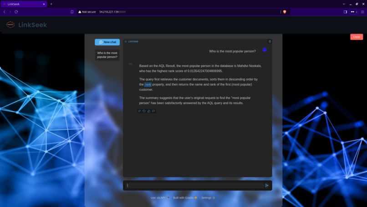Screen dimensions: 367x207
Task: Click the blue user avatar
Action: tap(265, 49)
